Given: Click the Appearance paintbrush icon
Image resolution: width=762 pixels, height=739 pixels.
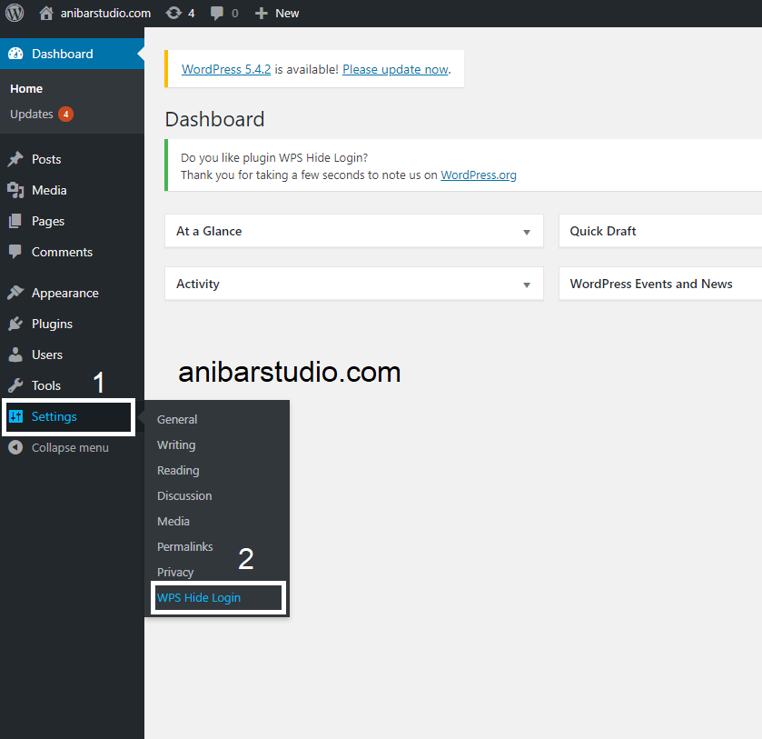Looking at the screenshot, I should pos(15,293).
